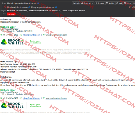Open second www.brookandwhittle.com link in quoted email
Viewport: 135px width, 113px height.
[56, 98]
